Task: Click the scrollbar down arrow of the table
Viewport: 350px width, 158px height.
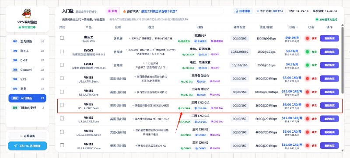Action: pyautogui.click(x=343, y=151)
